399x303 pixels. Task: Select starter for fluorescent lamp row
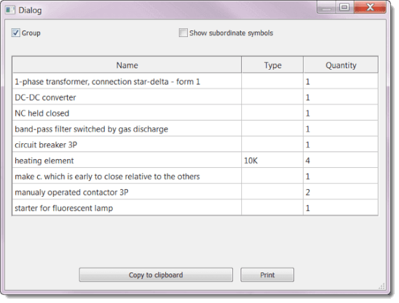195,208
